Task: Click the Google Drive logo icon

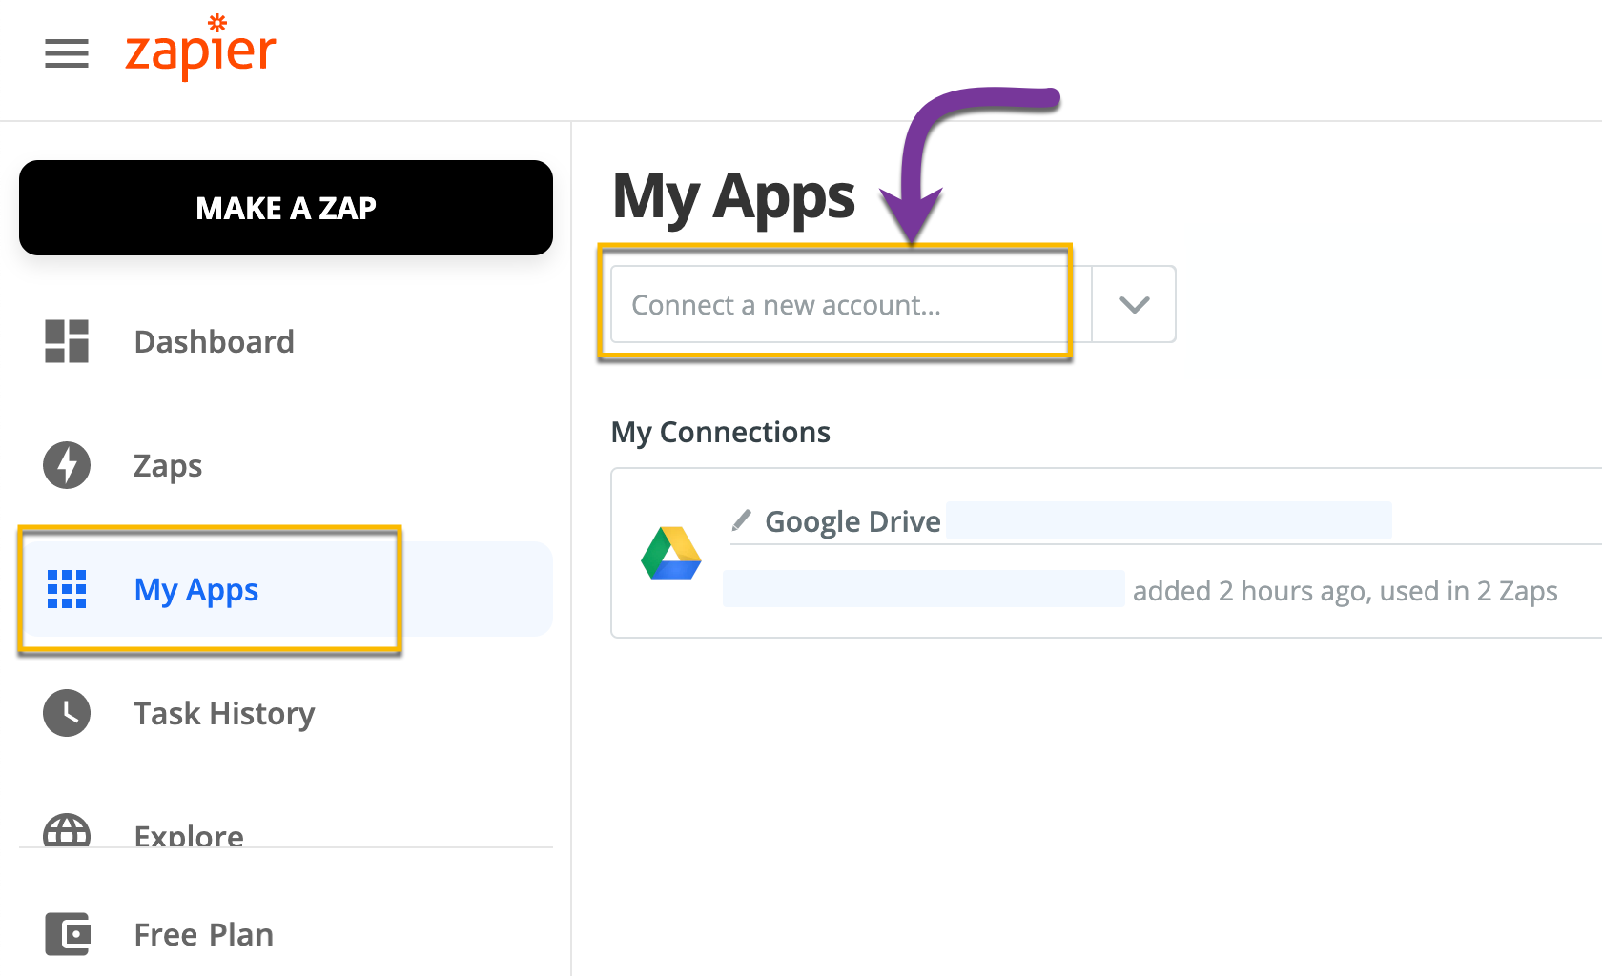Action: 671,553
